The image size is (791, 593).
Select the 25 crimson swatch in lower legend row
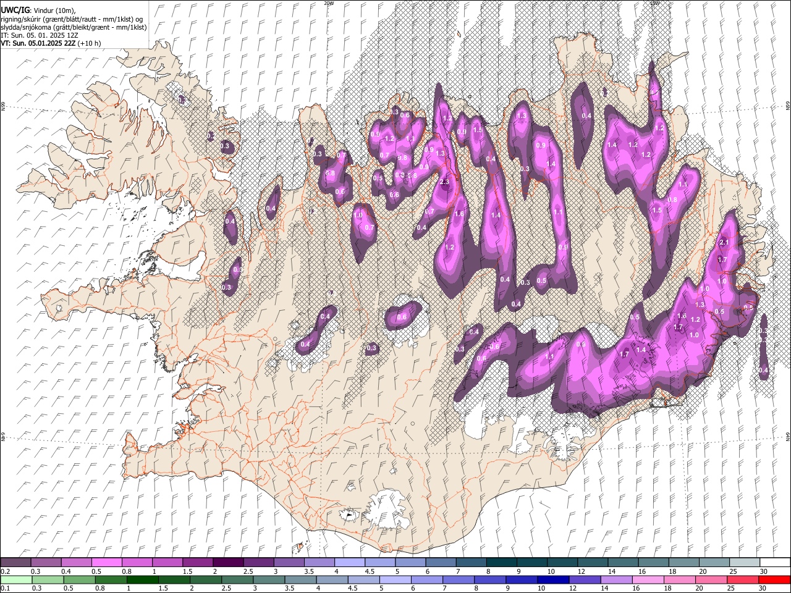(x=742, y=579)
